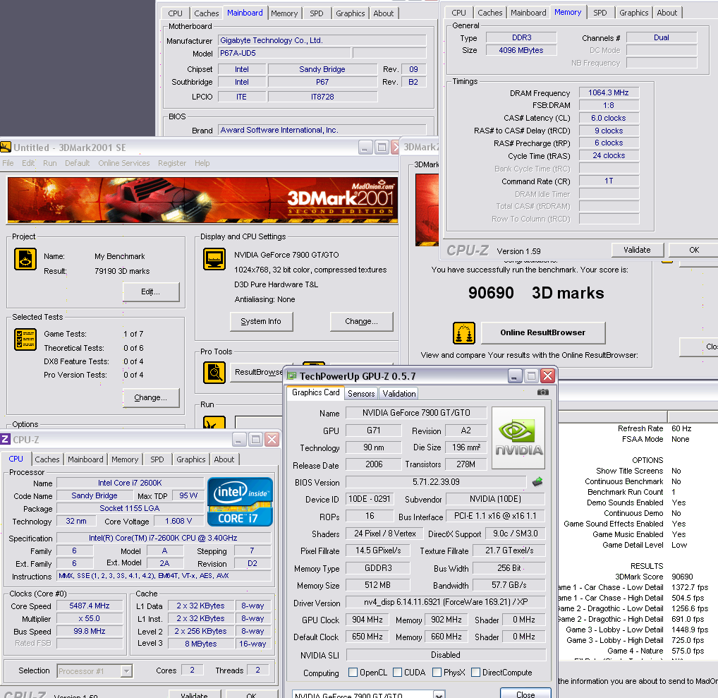Click the Driver Version field in GPU-Z
718x698 pixels.
click(445, 602)
